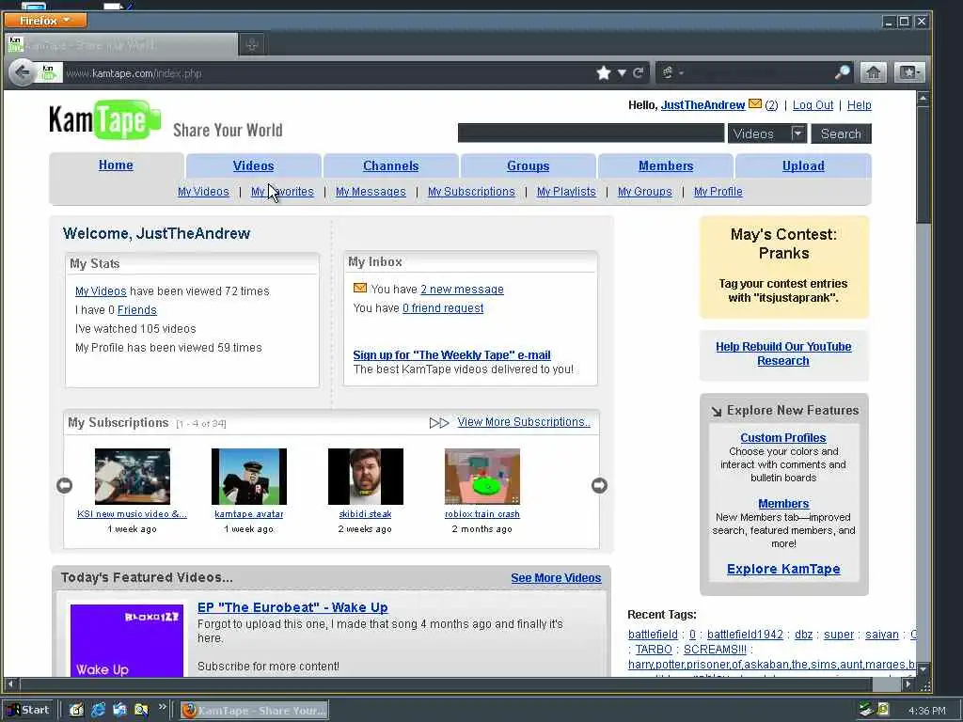Click the View More Subscriptions link
Image resolution: width=963 pixels, height=722 pixels.
tap(524, 422)
